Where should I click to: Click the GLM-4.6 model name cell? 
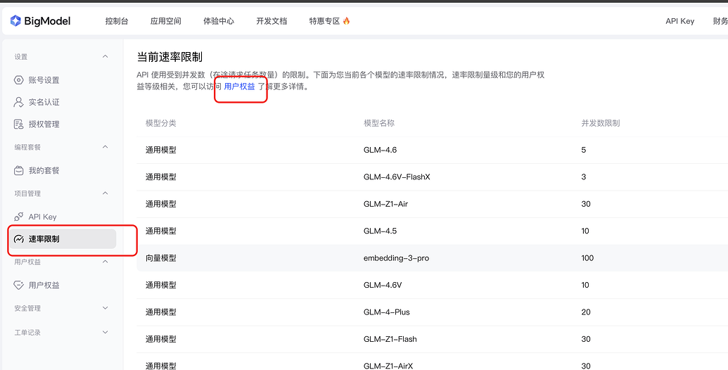pos(381,150)
